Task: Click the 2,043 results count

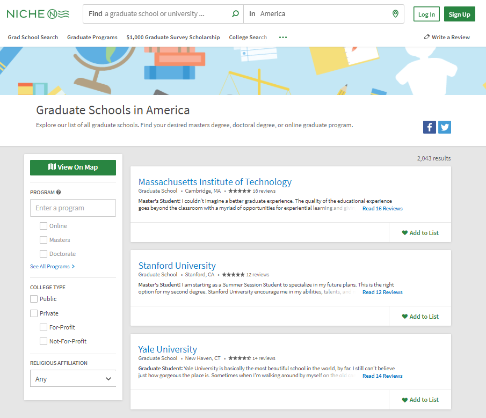Action: tap(434, 158)
